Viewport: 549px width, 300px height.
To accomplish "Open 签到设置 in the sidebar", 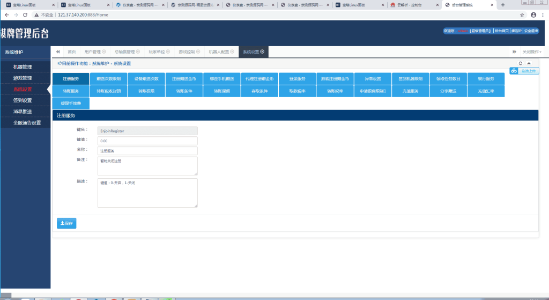I will pos(23,100).
